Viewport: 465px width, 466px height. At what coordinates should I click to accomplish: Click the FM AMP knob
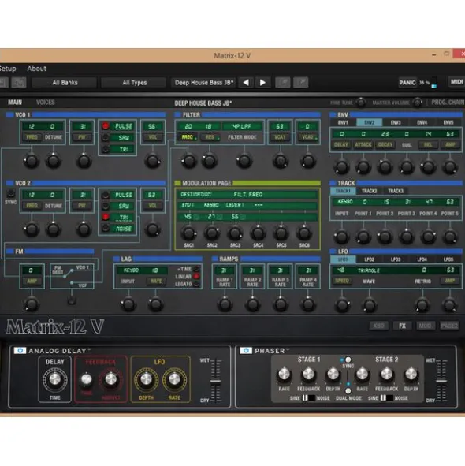pos(31,304)
